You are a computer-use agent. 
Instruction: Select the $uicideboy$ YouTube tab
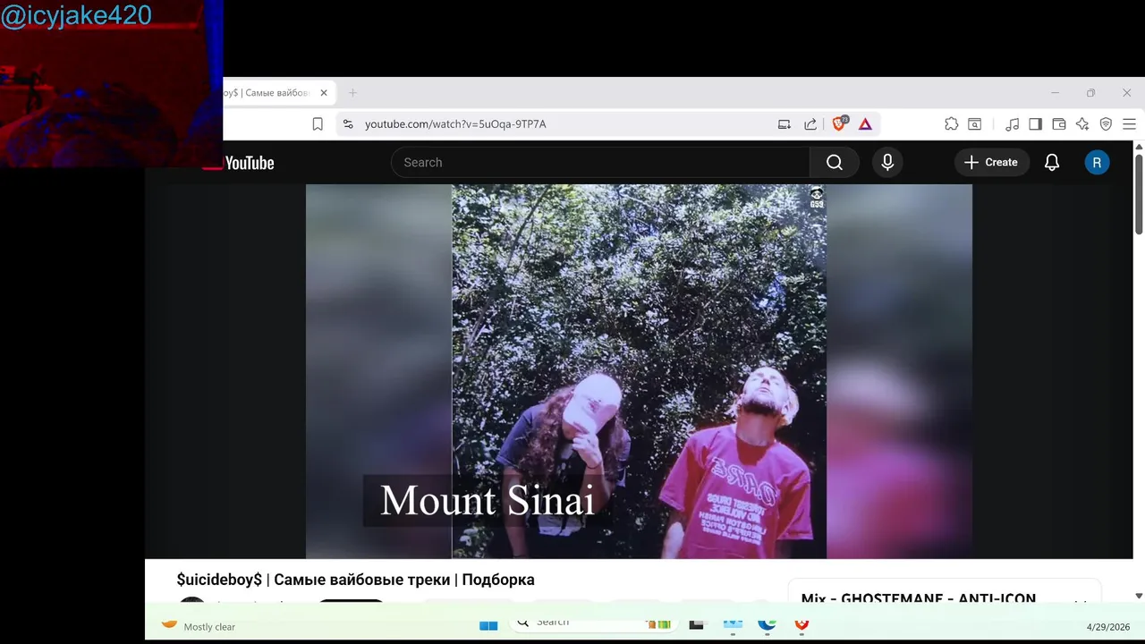(267, 93)
